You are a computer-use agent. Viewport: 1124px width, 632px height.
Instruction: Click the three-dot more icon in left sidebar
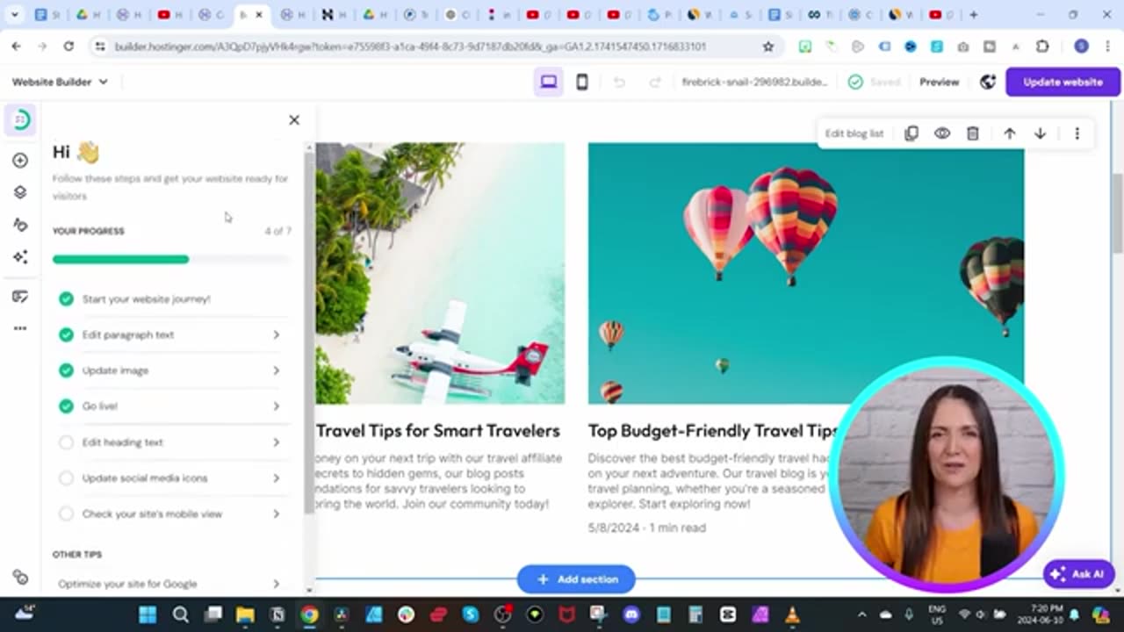[x=20, y=328]
